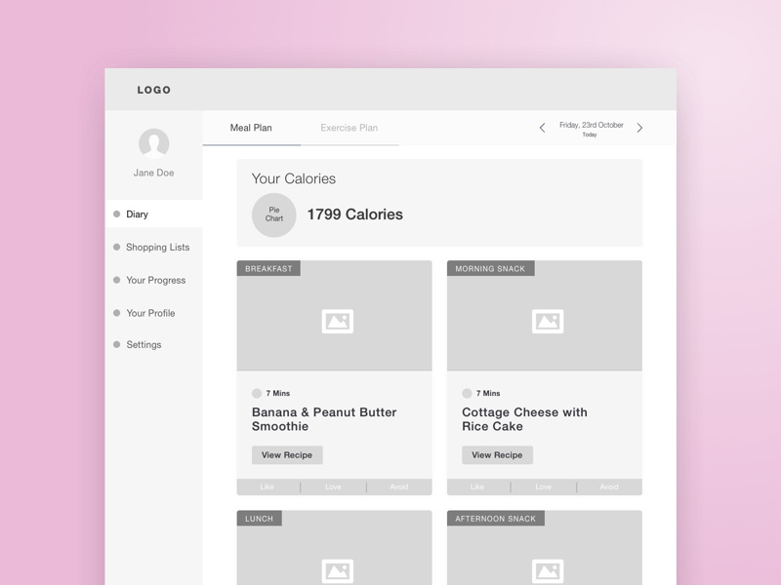This screenshot has width=781, height=585.
Task: Click the Lunch image placeholder icon
Action: pyautogui.click(x=338, y=571)
